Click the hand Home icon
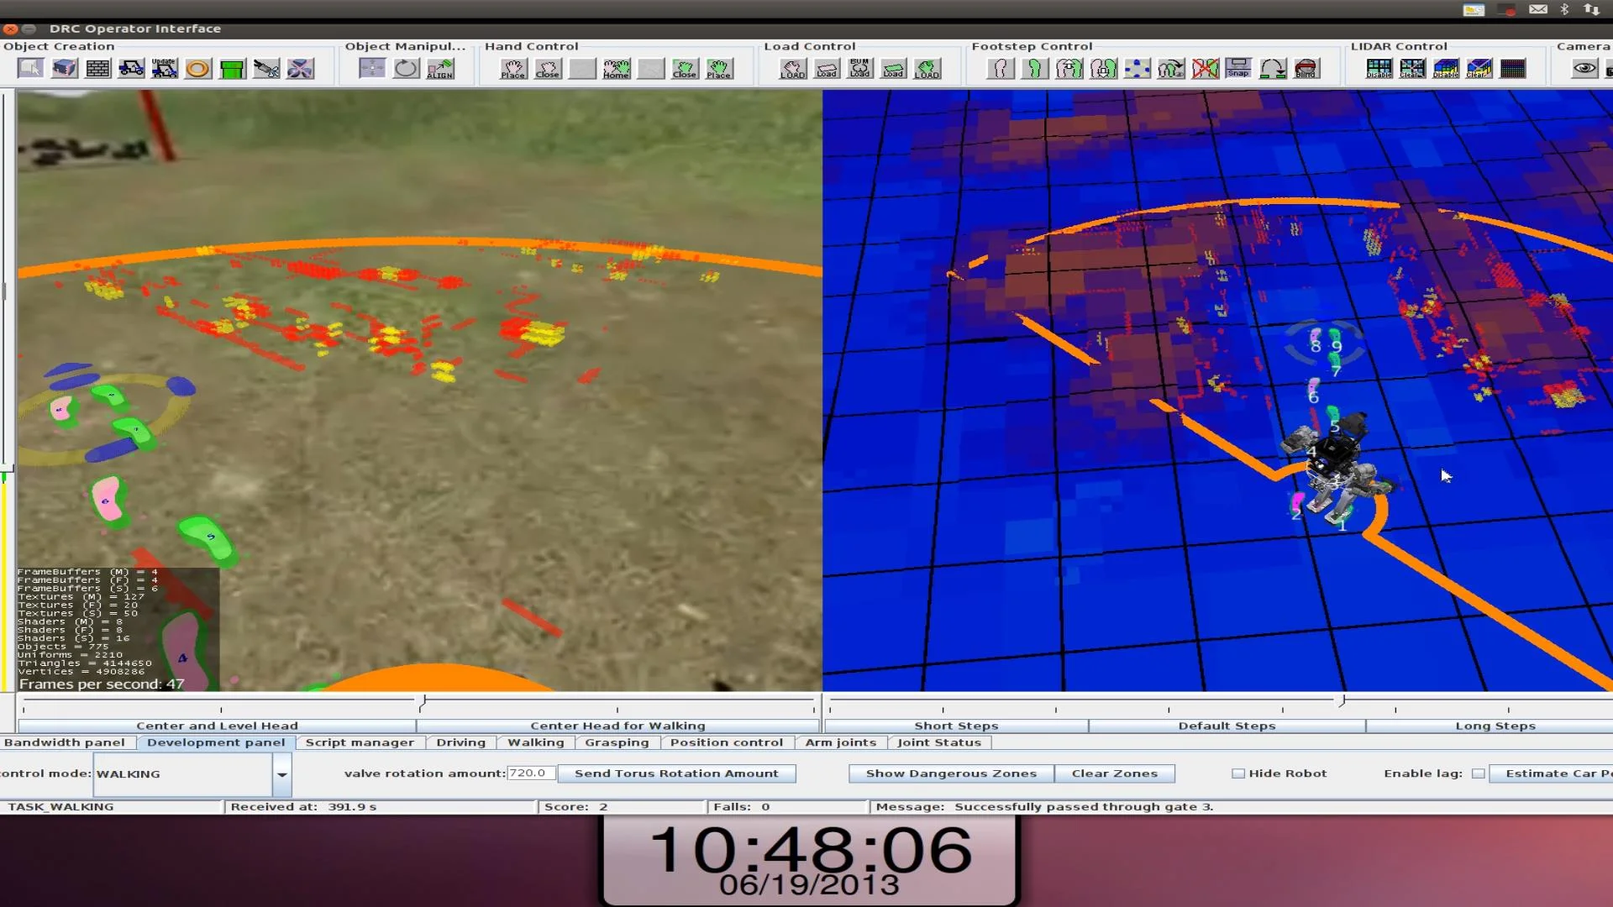The height and width of the screenshot is (907, 1613). pyautogui.click(x=616, y=69)
